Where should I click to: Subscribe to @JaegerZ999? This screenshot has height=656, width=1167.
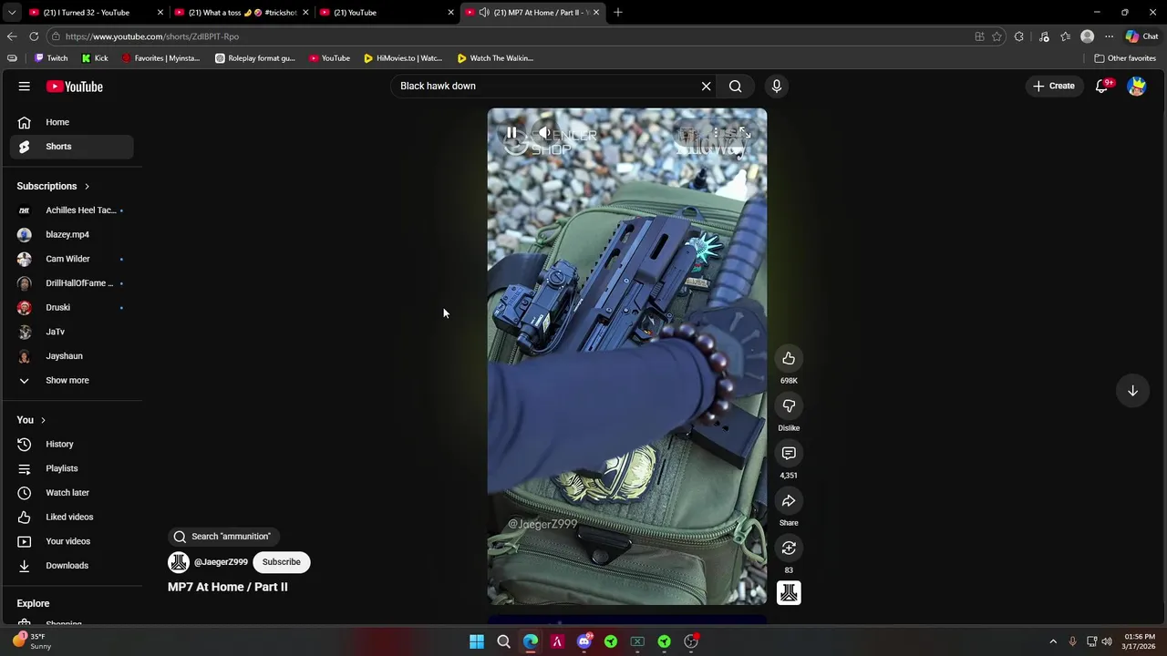click(x=281, y=562)
